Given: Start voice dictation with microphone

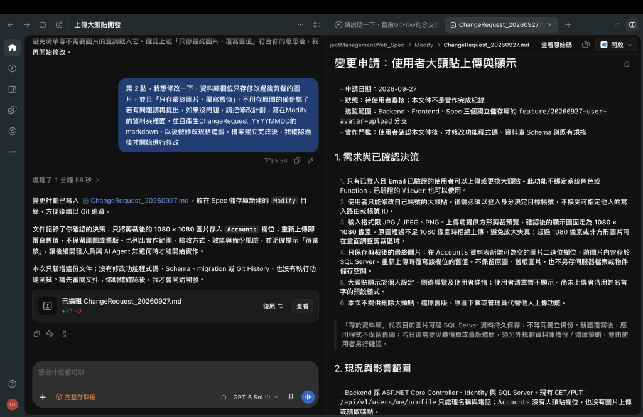Looking at the screenshot, I should pos(291,397).
